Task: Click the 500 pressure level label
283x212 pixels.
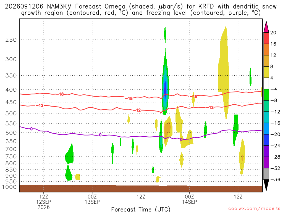Action: 11,113
